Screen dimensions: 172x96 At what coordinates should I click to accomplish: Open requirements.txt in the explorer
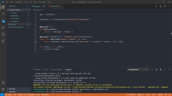(x=19, y=27)
